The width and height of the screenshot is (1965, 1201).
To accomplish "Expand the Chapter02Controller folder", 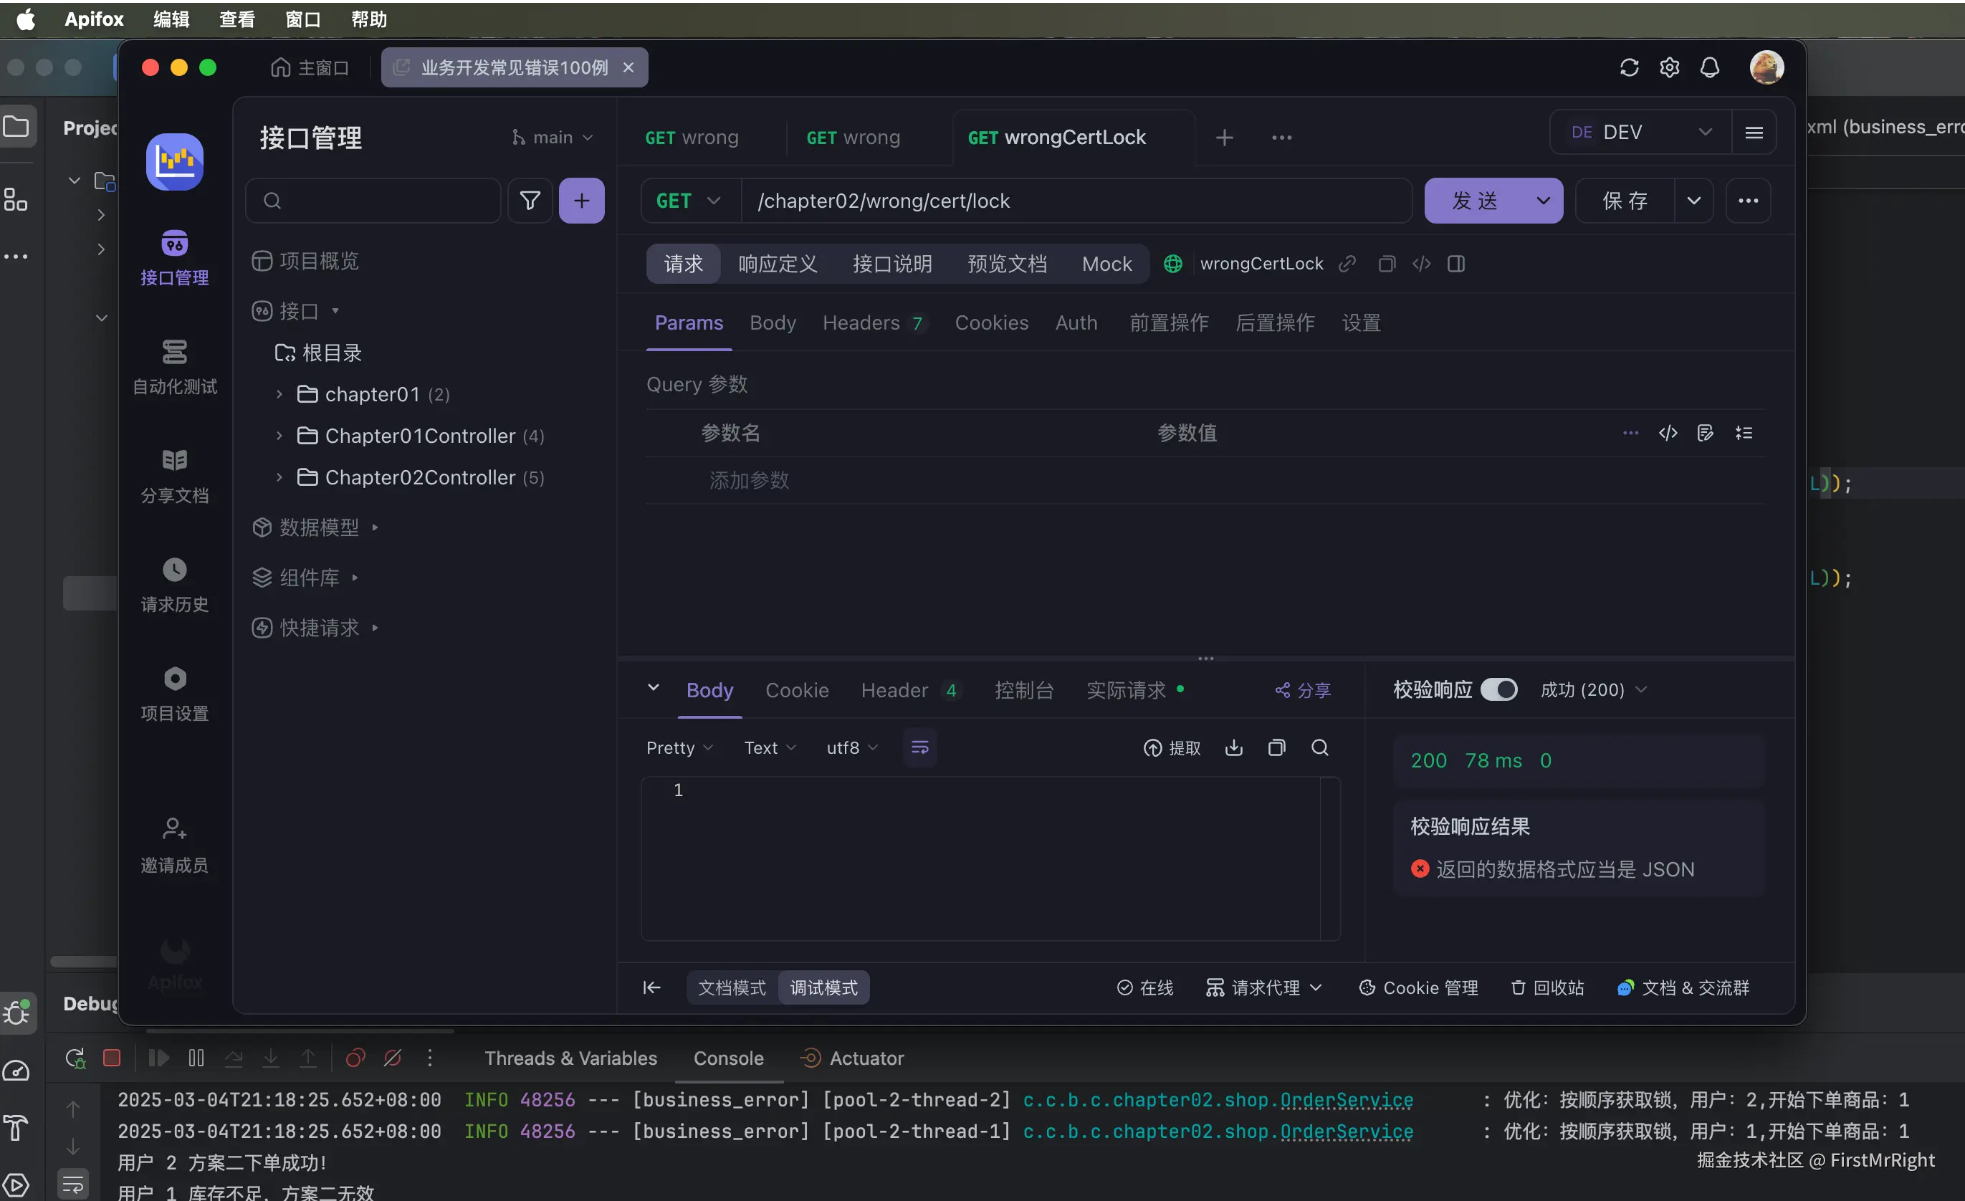I will point(279,478).
